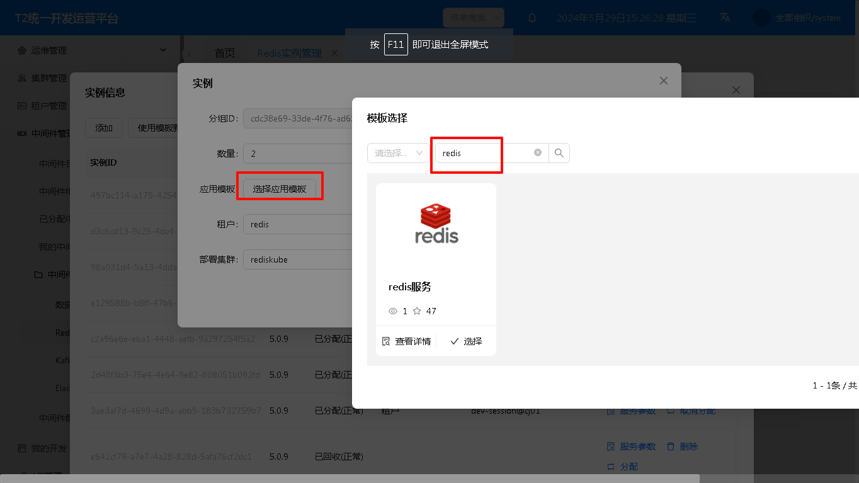Click the 模板选择 dialog title
The image size is (859, 483).
point(387,118)
